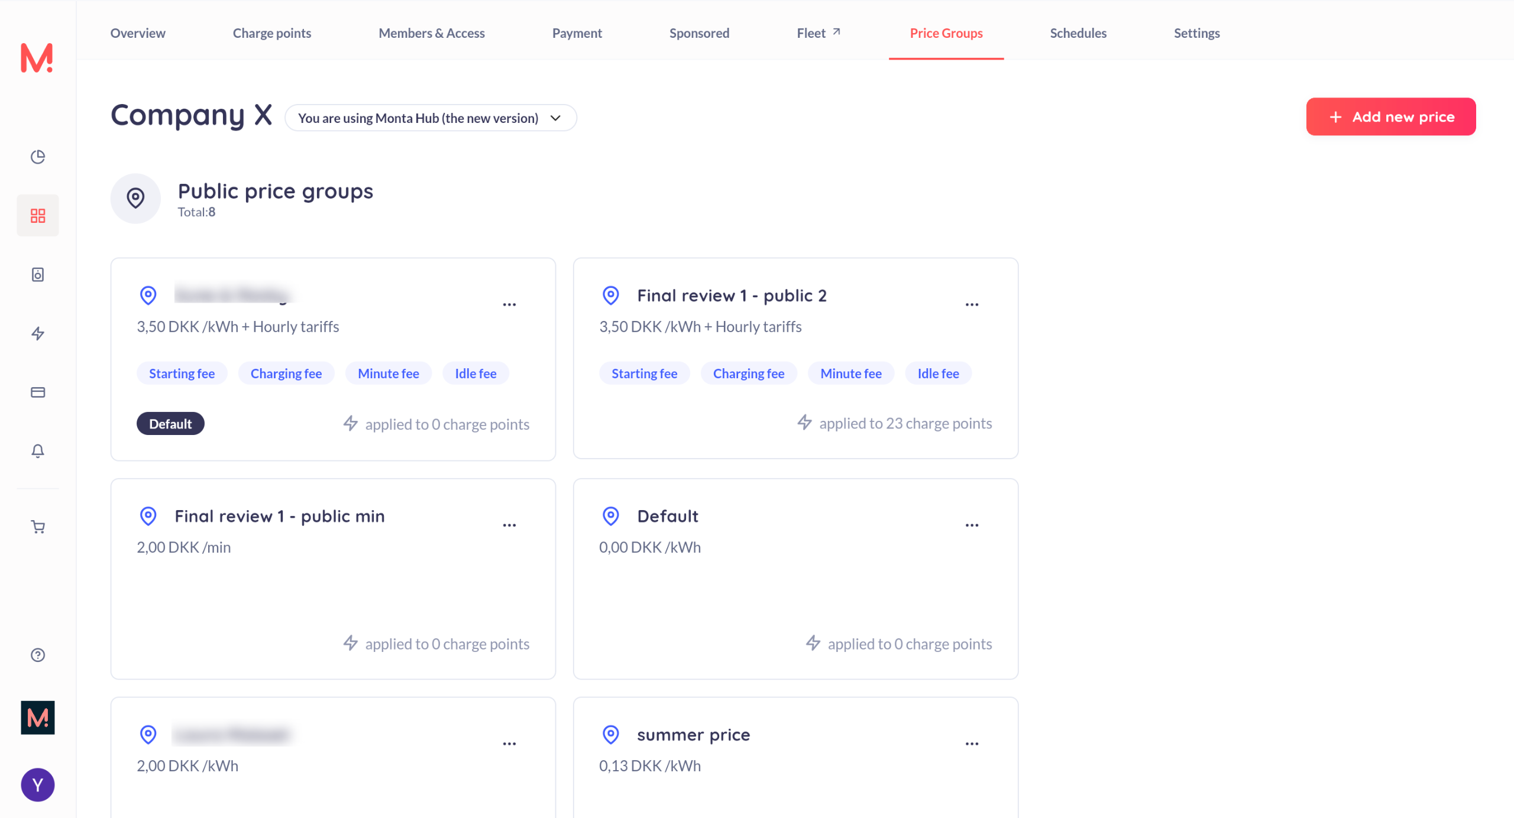
Task: Open the pie chart dashboard sidebar icon
Action: tap(38, 157)
